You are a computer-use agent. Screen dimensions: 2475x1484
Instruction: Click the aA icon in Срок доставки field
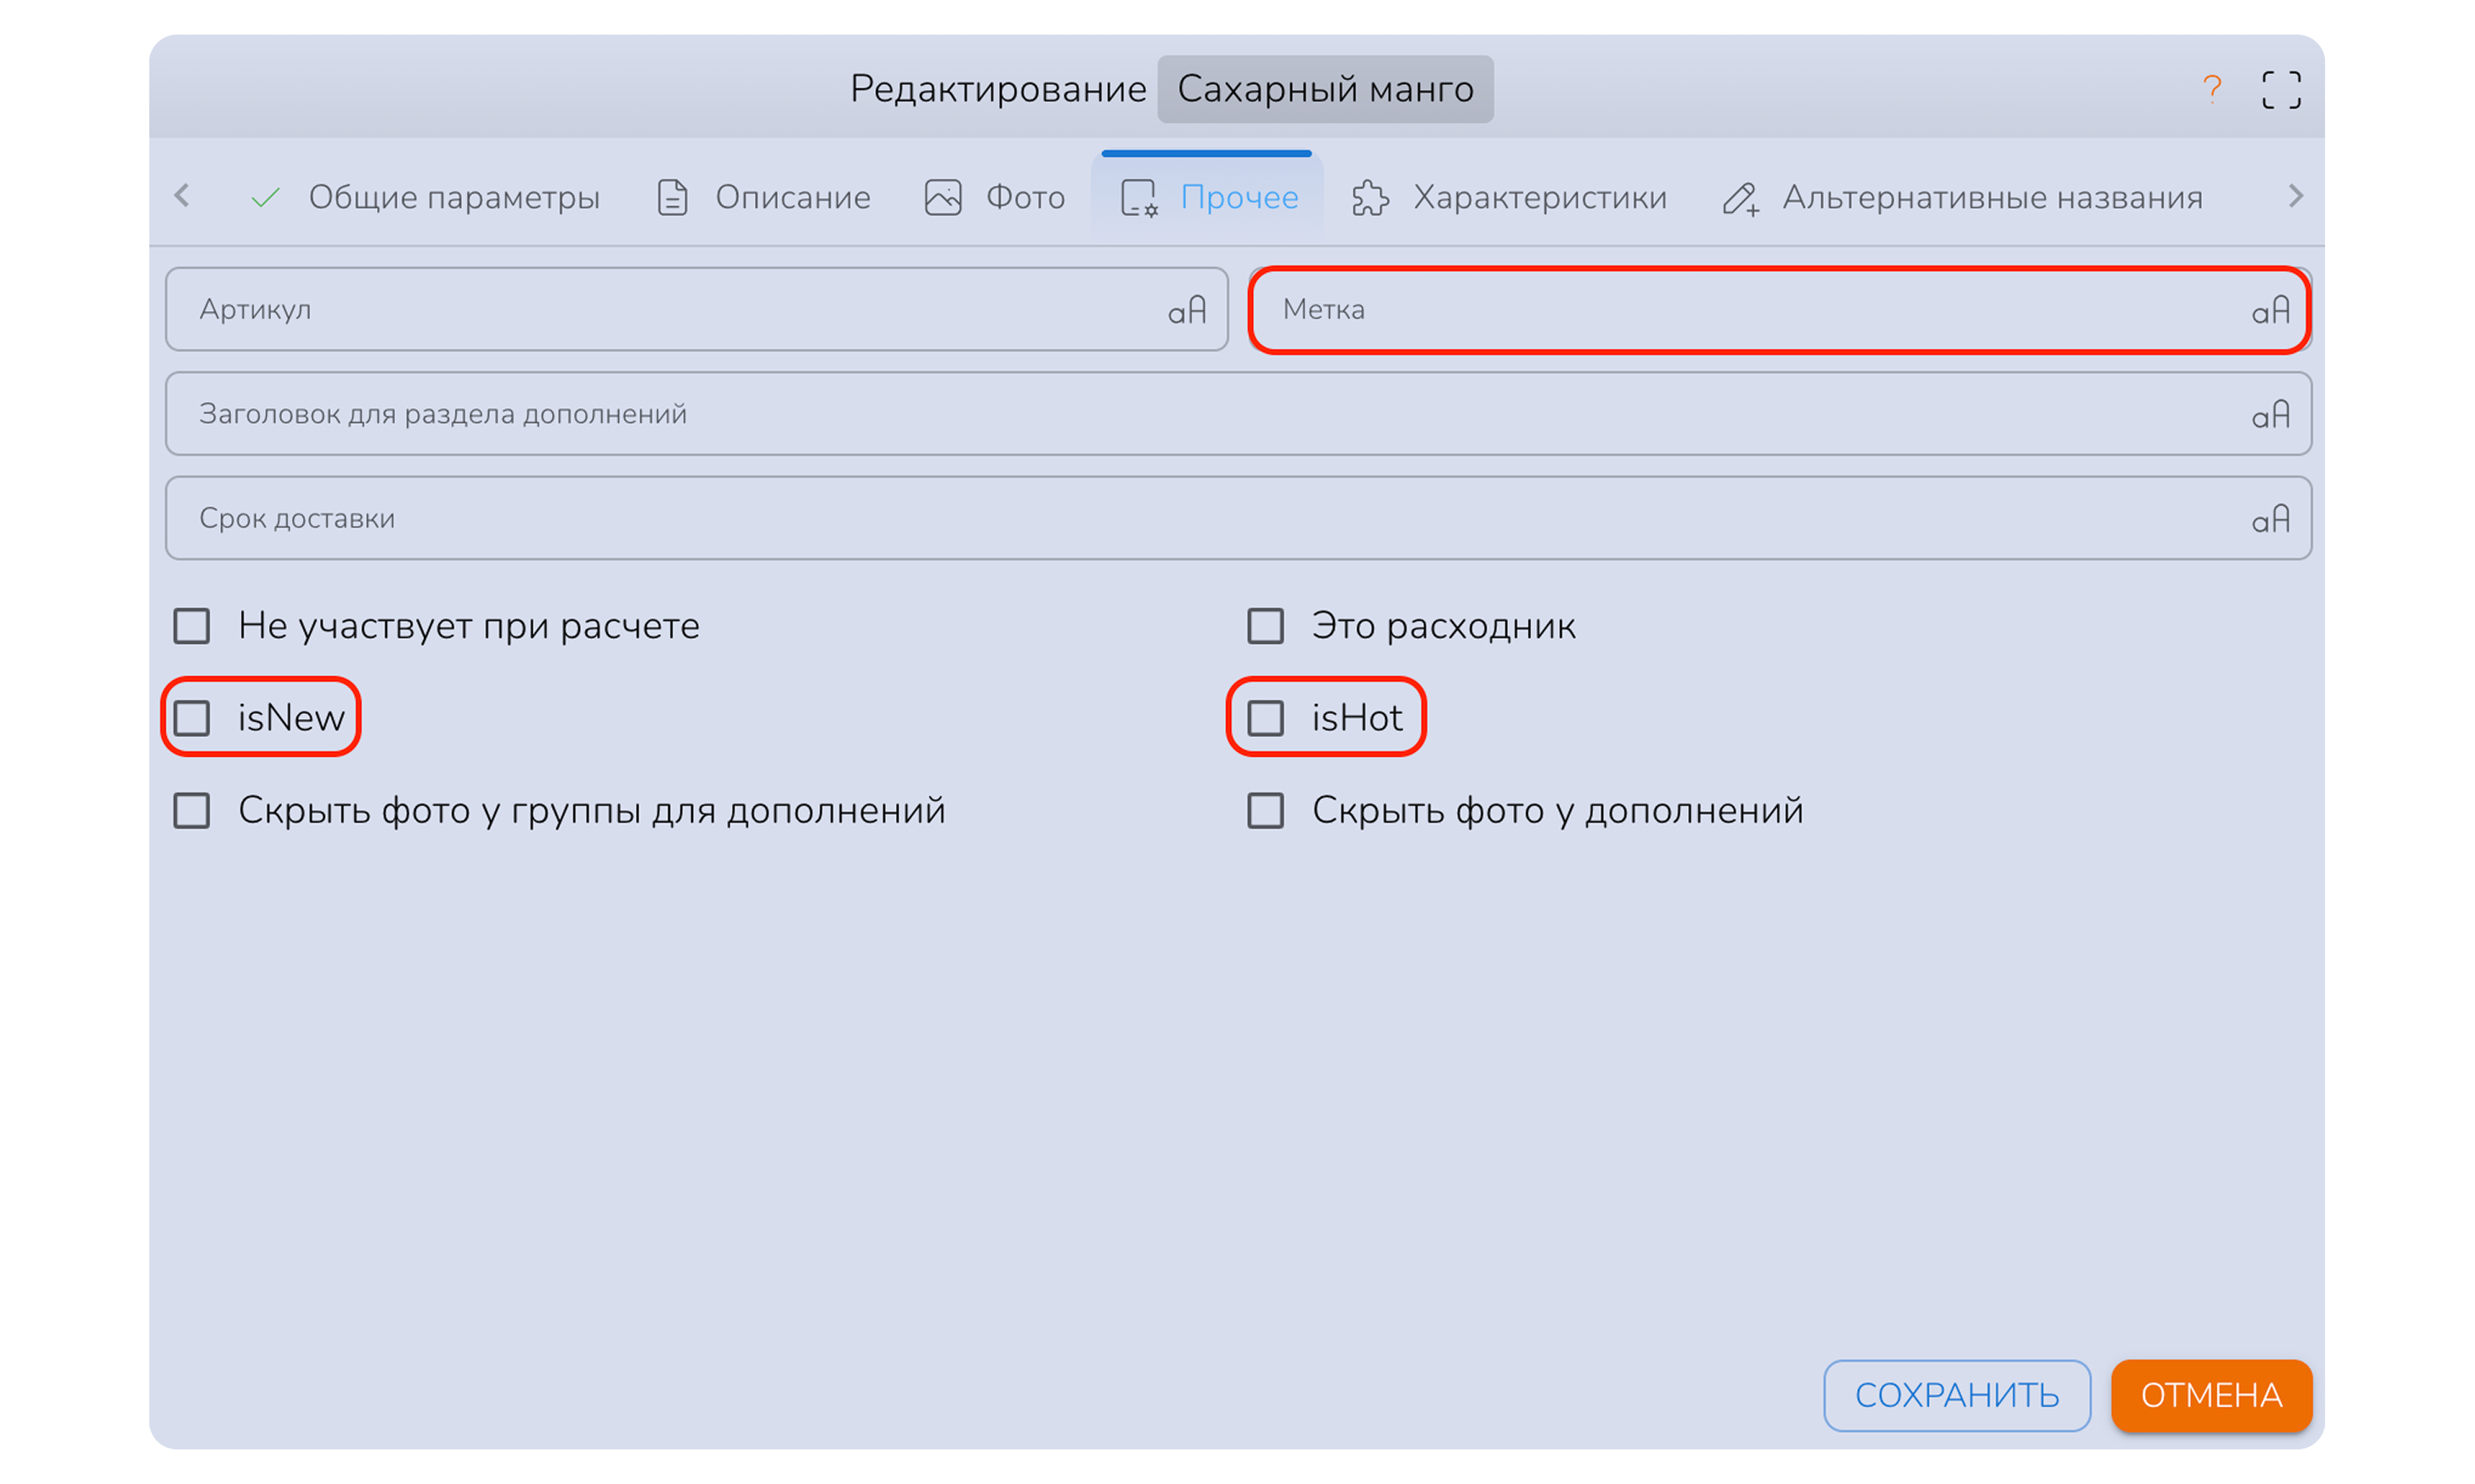[2270, 518]
